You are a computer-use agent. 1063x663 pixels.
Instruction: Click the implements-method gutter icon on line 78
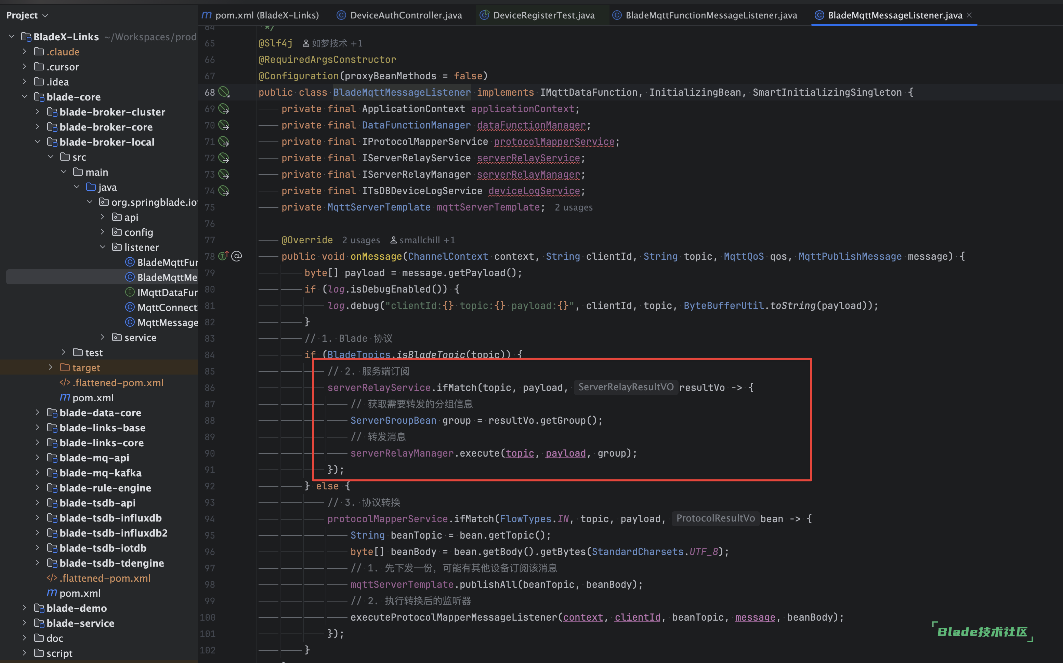pos(223,256)
